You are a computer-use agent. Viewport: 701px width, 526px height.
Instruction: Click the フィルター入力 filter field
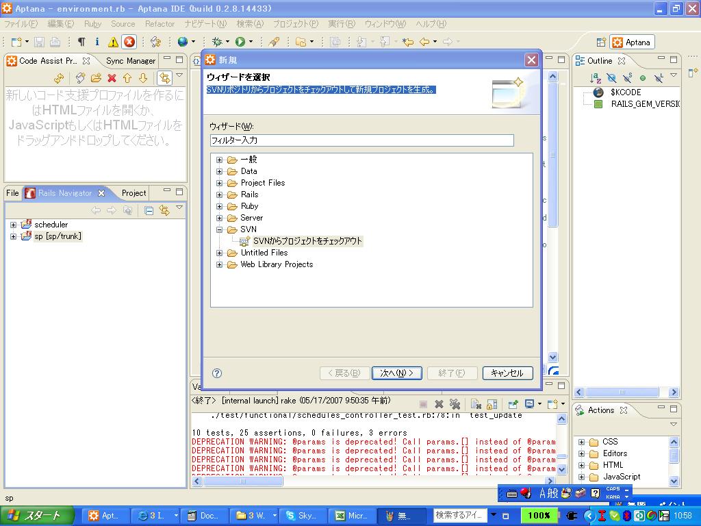(x=361, y=140)
